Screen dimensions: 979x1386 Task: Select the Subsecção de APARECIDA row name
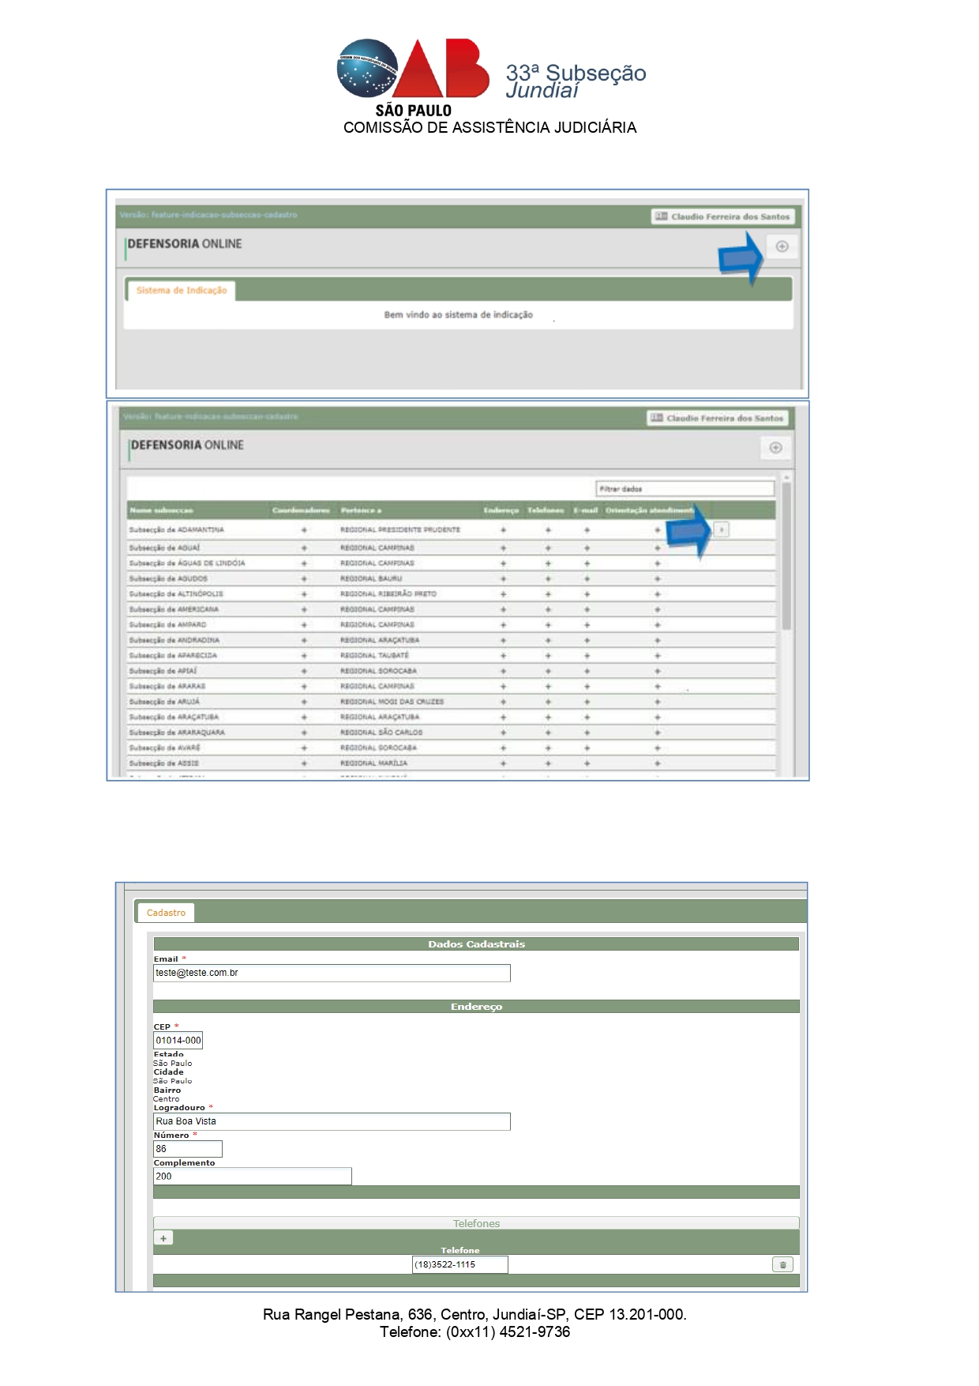click(x=173, y=656)
